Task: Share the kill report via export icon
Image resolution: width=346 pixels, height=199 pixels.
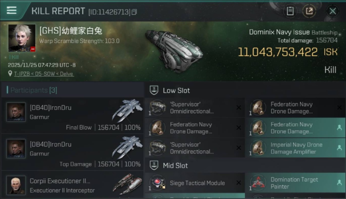Action: 309,11
